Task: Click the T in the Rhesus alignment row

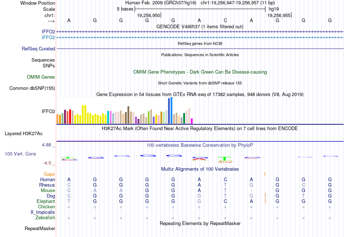Action: (x=225, y=185)
